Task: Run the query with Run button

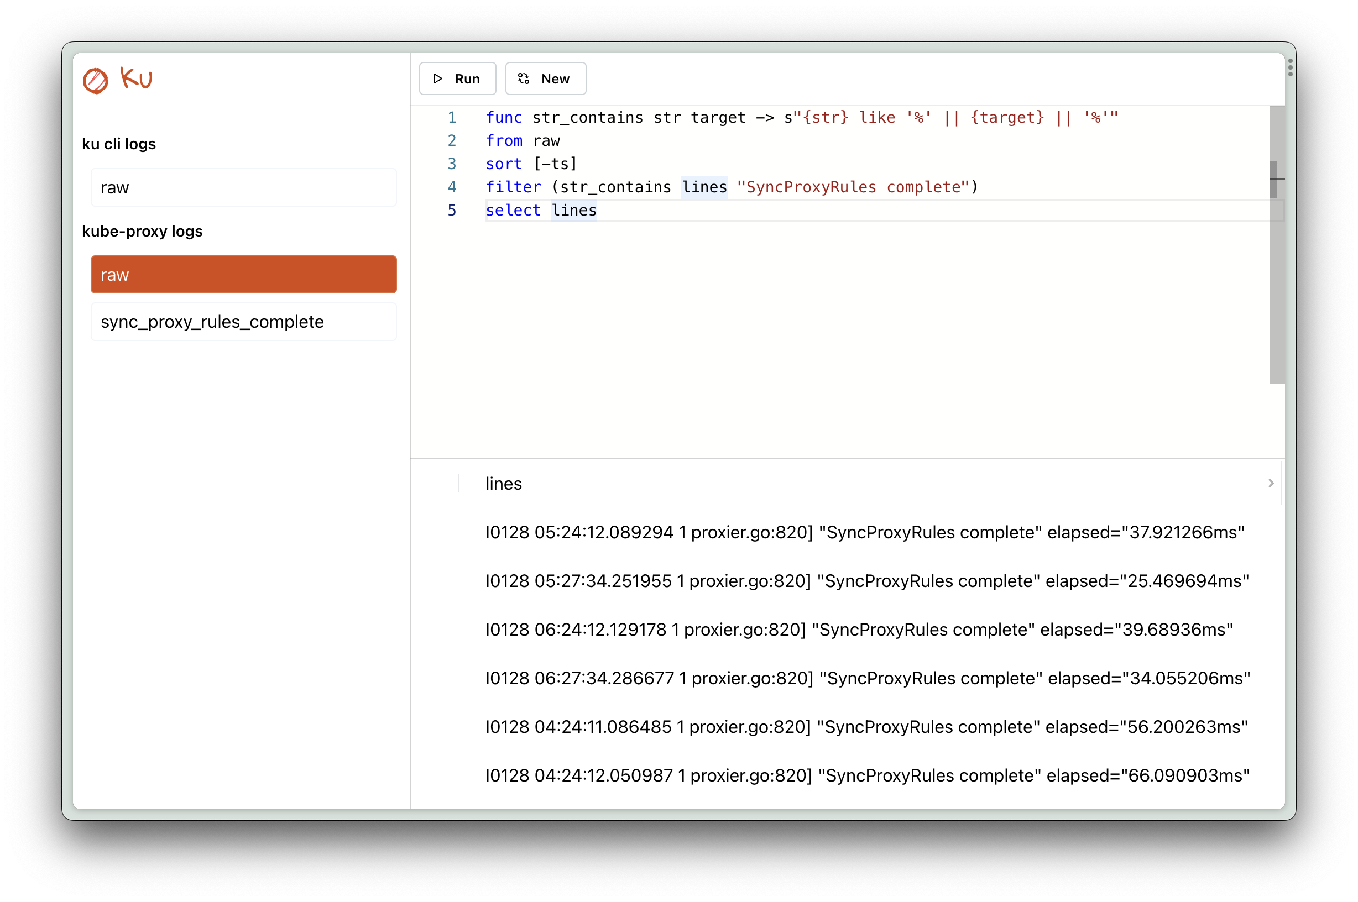Action: pyautogui.click(x=457, y=79)
